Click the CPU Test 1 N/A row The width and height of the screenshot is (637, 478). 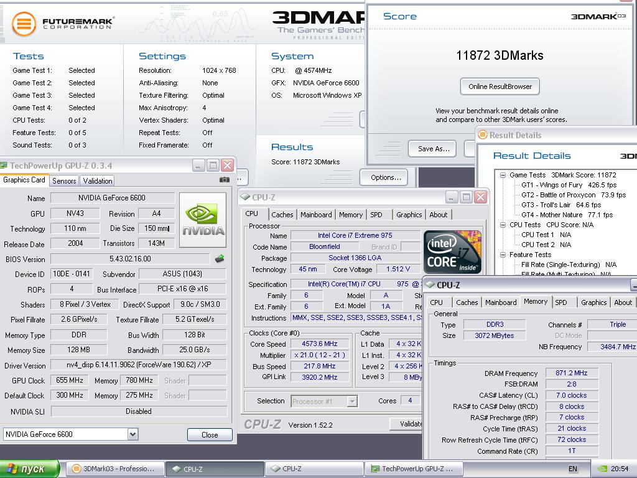pyautogui.click(x=546, y=235)
